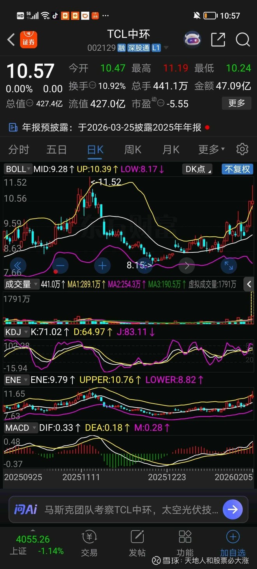Zoom out chart with minus button
The image size is (257, 569).
point(60,266)
